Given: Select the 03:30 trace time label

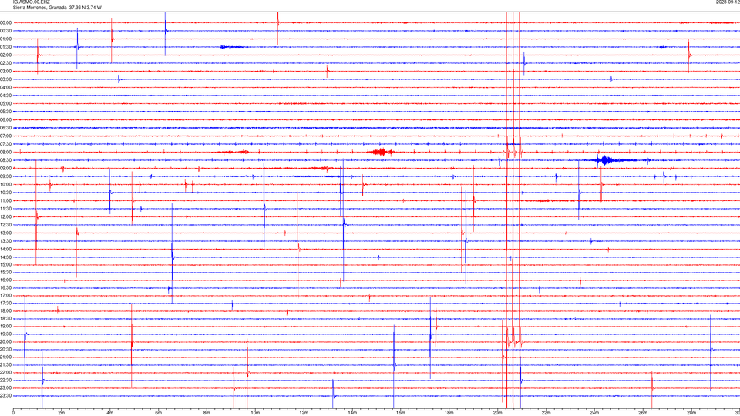Looking at the screenshot, I should tap(6, 79).
